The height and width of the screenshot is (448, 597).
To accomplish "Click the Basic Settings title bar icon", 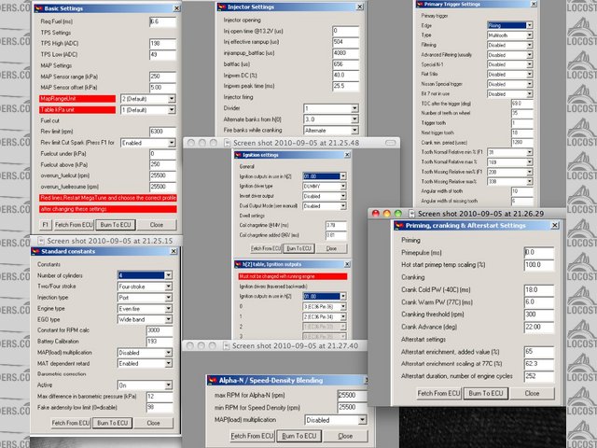I will pos(38,8).
